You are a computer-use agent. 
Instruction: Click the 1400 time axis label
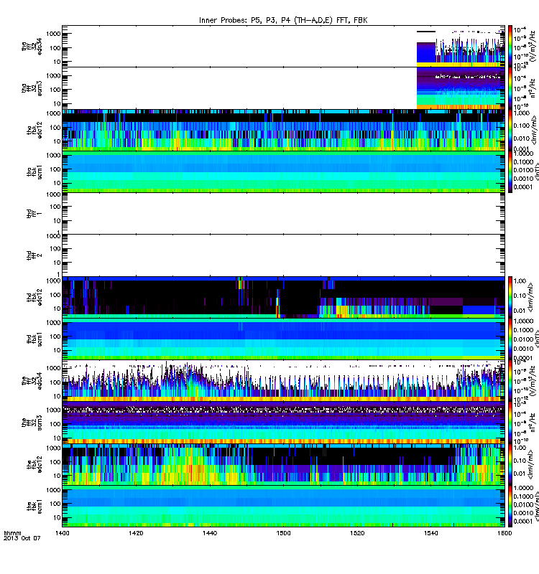[x=62, y=533]
